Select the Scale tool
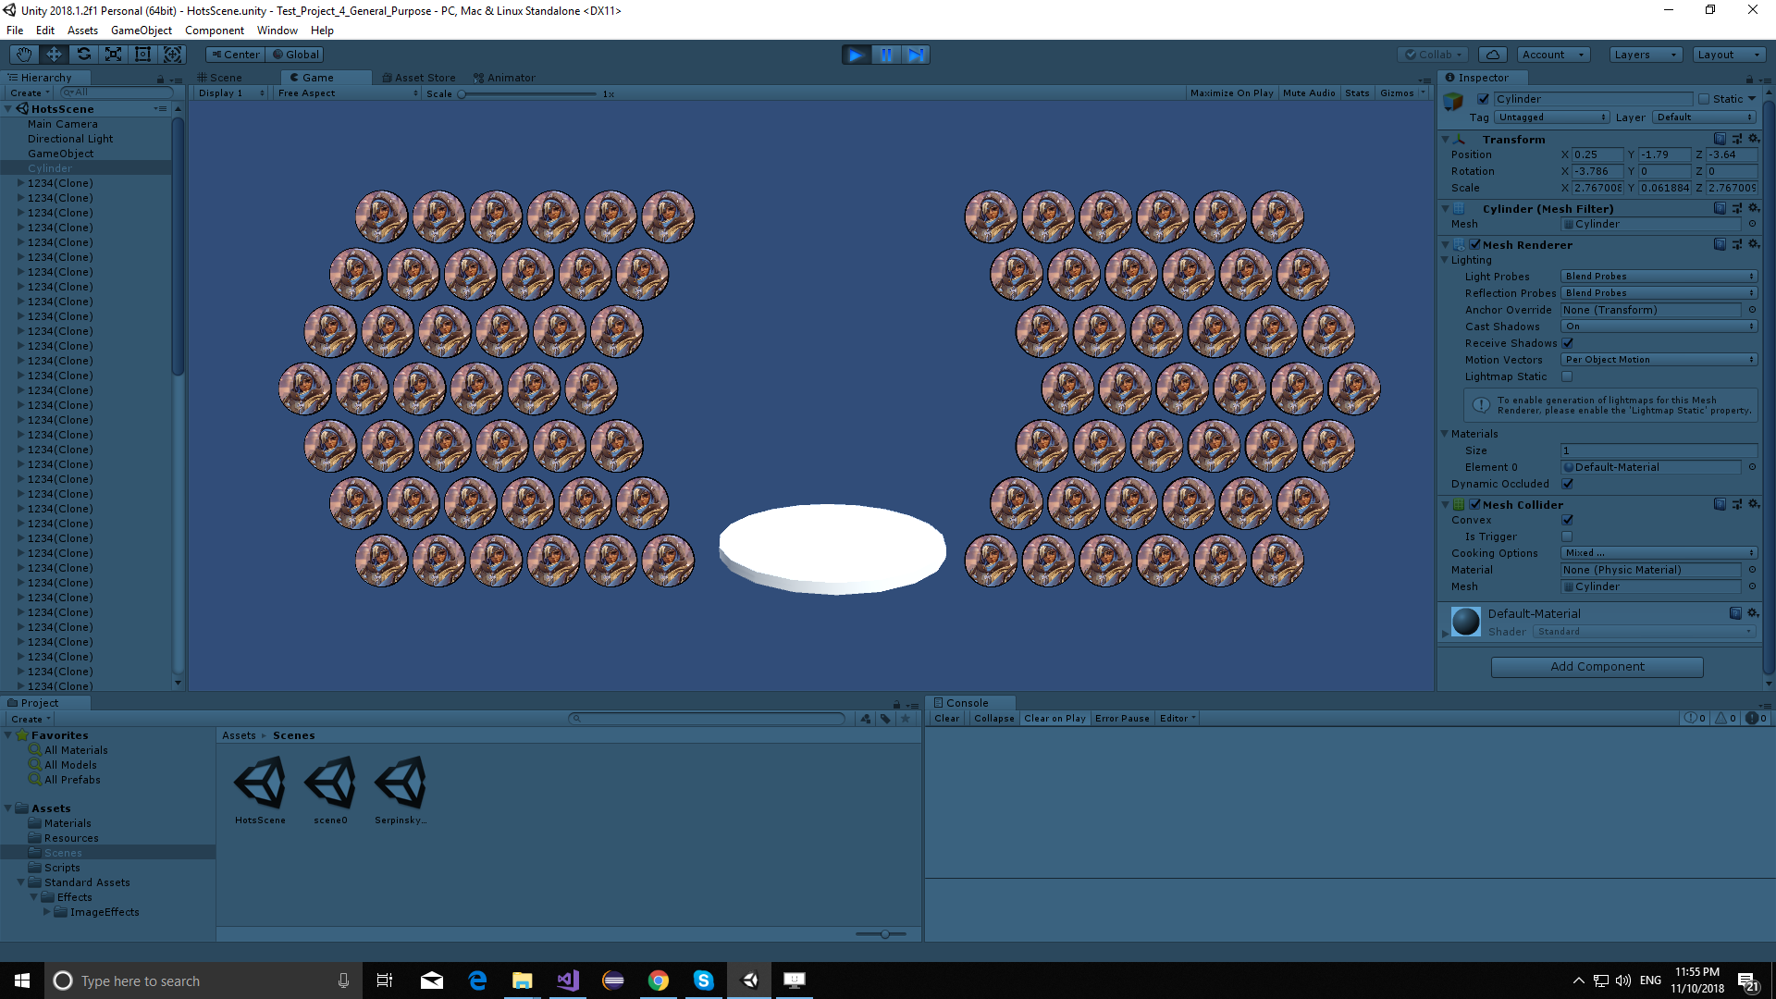The width and height of the screenshot is (1776, 999). click(x=113, y=55)
